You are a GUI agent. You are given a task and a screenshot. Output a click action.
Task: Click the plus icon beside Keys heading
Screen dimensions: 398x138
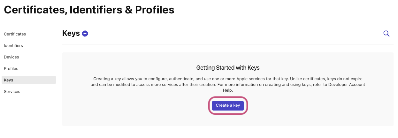[x=85, y=34]
